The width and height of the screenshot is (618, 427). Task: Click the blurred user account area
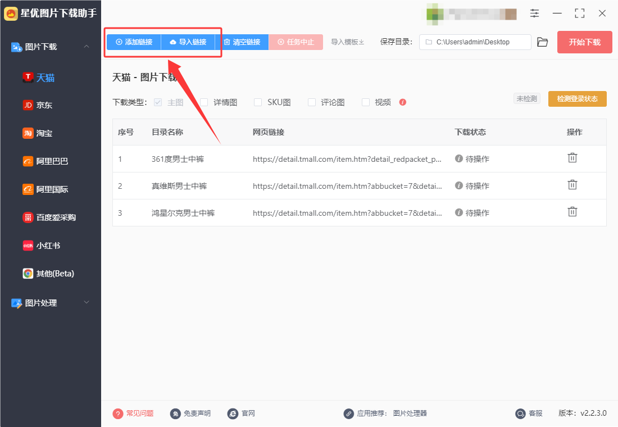pyautogui.click(x=471, y=14)
